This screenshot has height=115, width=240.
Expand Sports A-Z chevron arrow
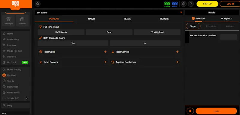pyautogui.click(x=27, y=98)
